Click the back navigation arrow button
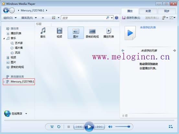This screenshot has height=134, width=179. point(6,10)
